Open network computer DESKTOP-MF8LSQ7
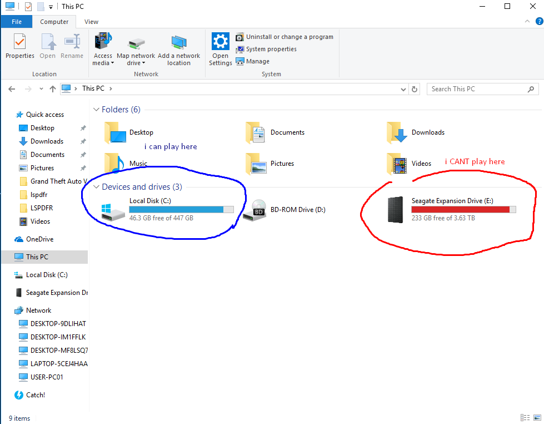 58,351
